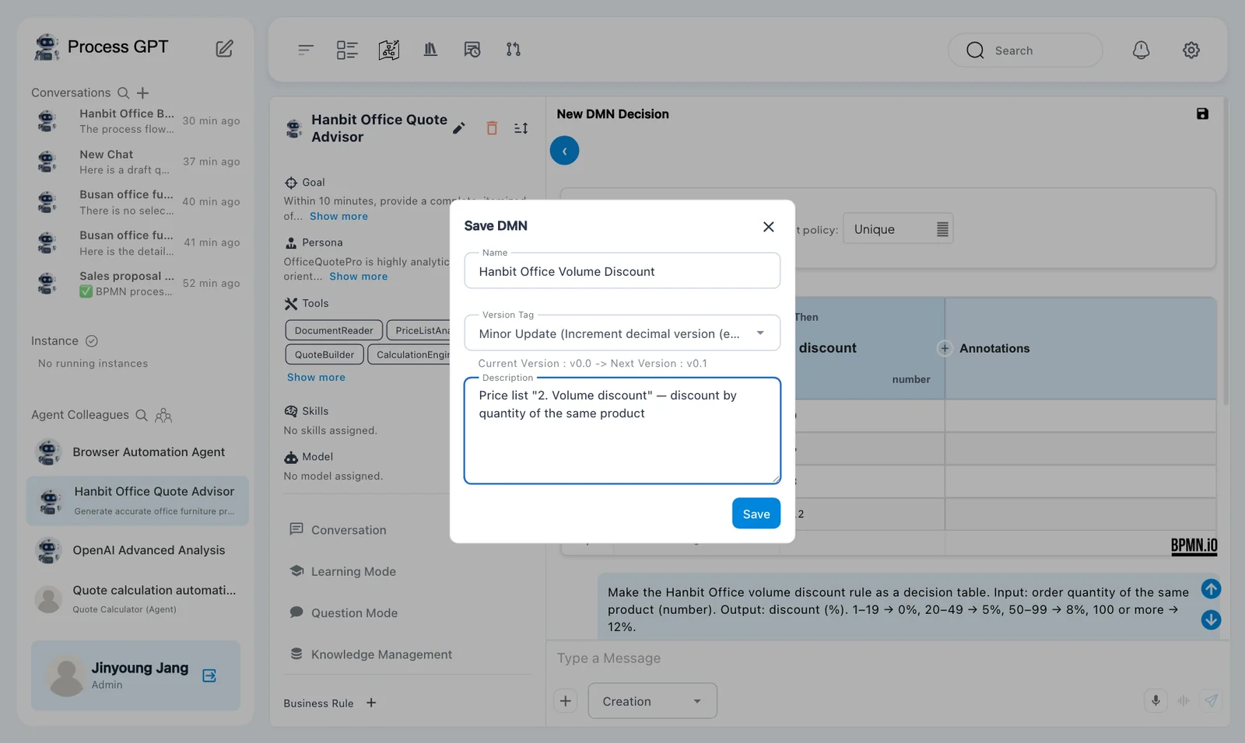
Task: Delete agent trash icon
Action: pyautogui.click(x=492, y=128)
